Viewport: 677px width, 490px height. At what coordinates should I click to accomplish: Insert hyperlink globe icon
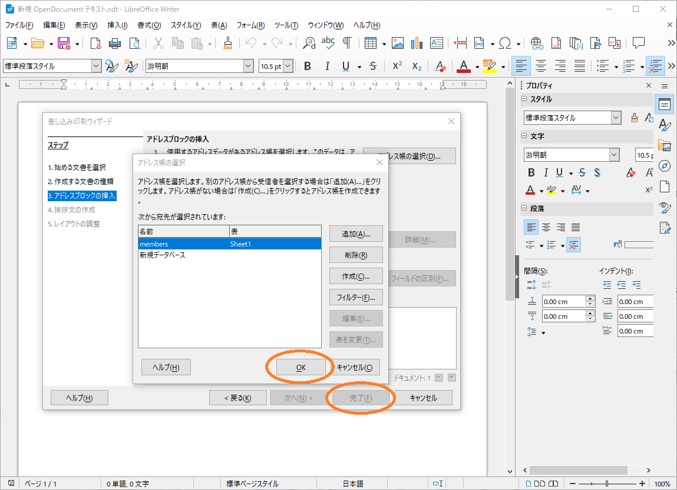pyautogui.click(x=537, y=43)
